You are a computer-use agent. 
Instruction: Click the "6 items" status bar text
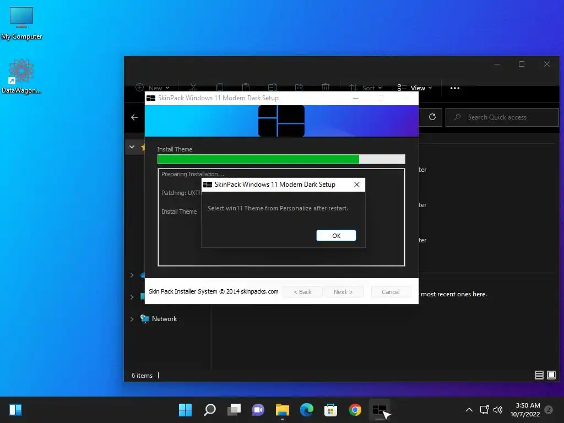click(x=142, y=376)
